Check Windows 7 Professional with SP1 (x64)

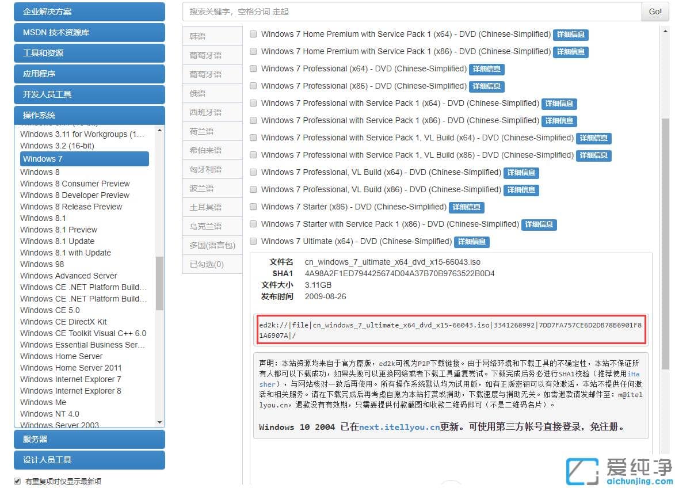(x=253, y=104)
